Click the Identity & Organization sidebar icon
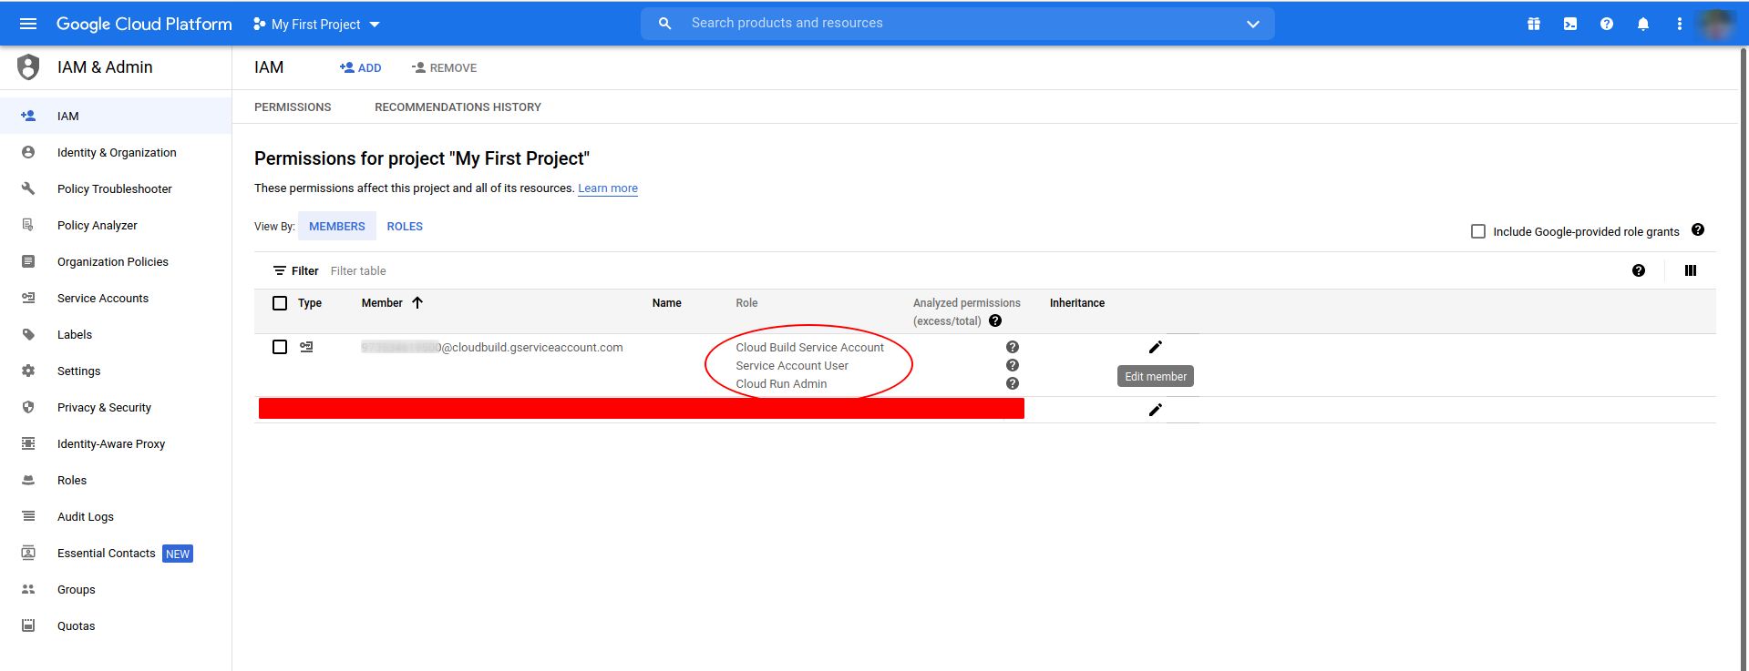Viewport: 1749px width, 671px height. pos(28,152)
